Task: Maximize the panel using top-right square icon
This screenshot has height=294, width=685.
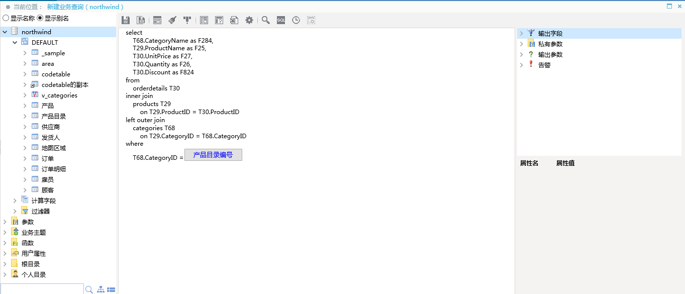Action: click(x=669, y=6)
